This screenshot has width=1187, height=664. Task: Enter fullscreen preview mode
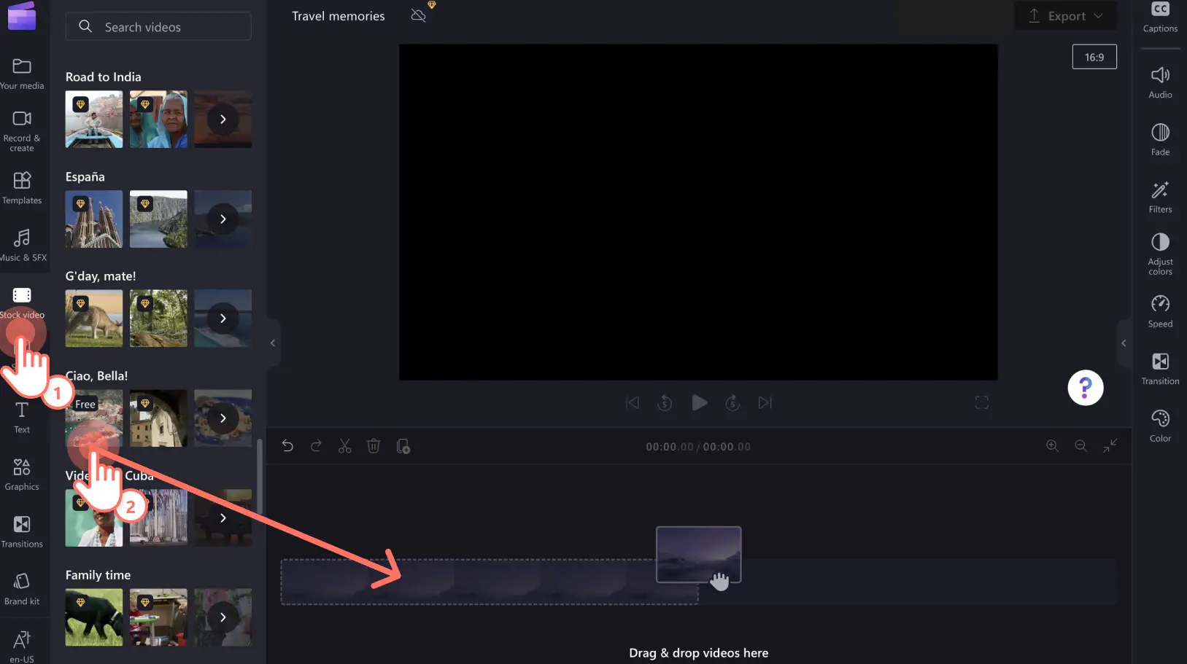click(x=982, y=402)
